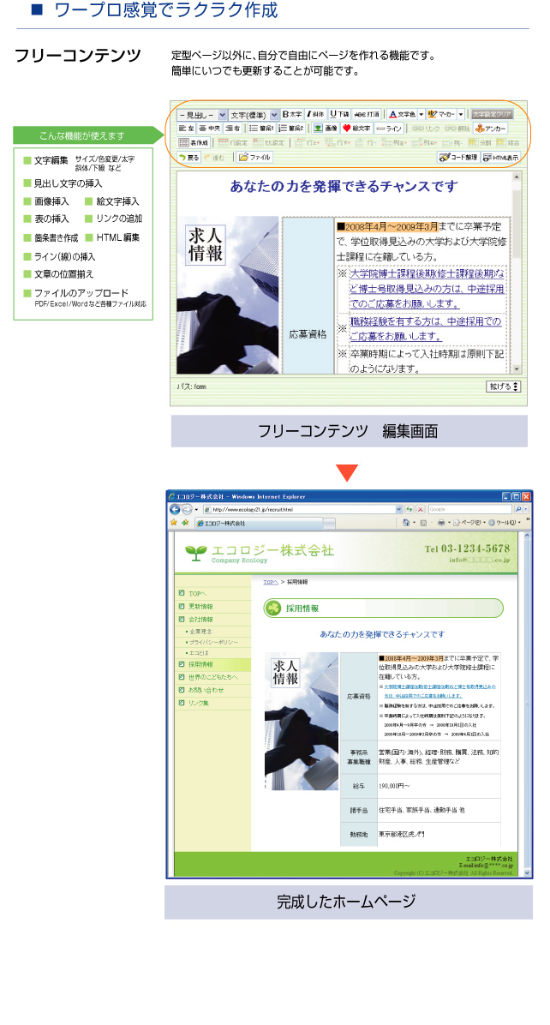550x1025 pixels.
Task: Apply strikethrough (打消) formatting
Action: [367, 113]
